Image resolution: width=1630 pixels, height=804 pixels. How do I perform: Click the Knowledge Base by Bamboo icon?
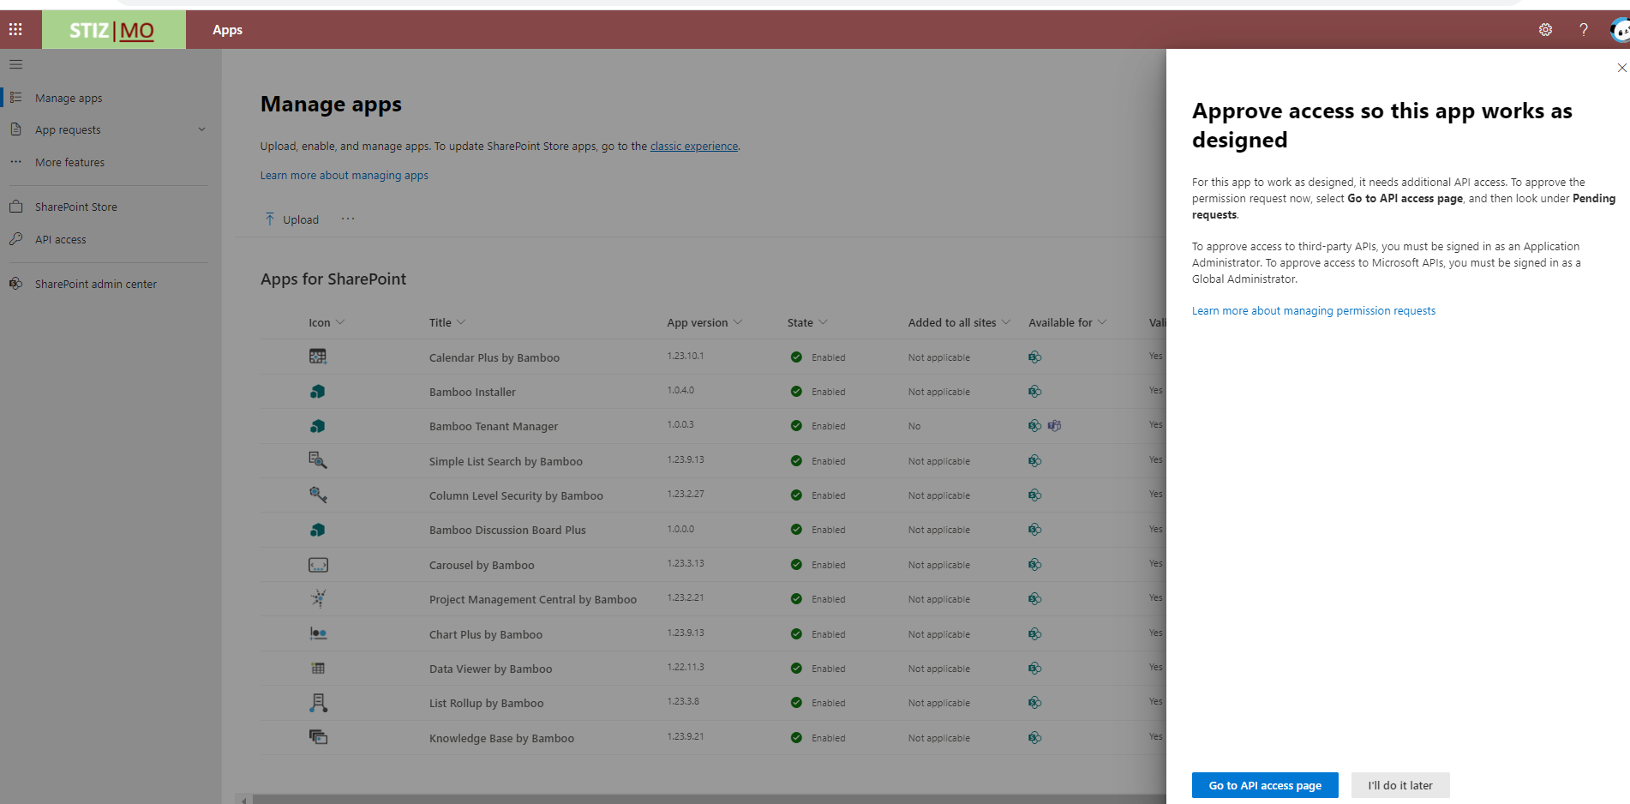tap(318, 737)
